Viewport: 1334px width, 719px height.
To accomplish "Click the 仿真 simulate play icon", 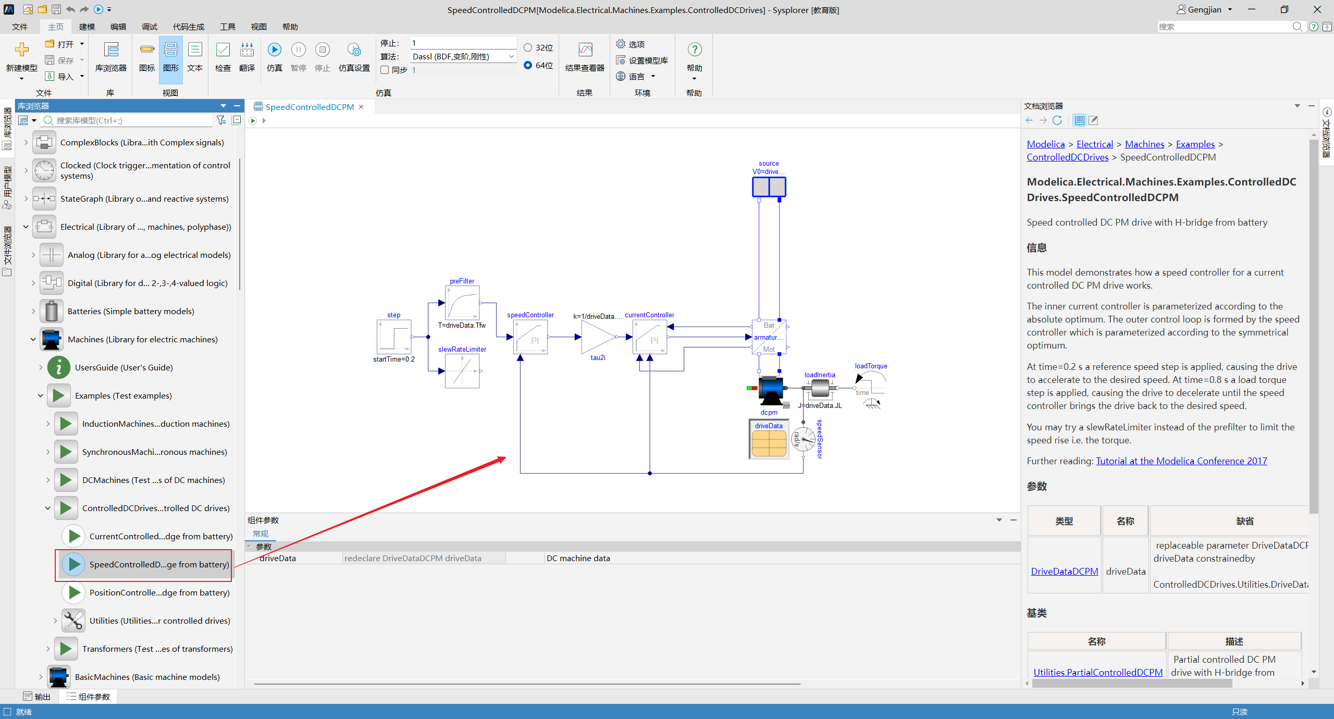I will click(x=274, y=50).
